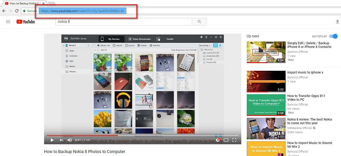Tick the 2017-07 group checkbox
Screen dimensions: 341x156
pos(98,50)
